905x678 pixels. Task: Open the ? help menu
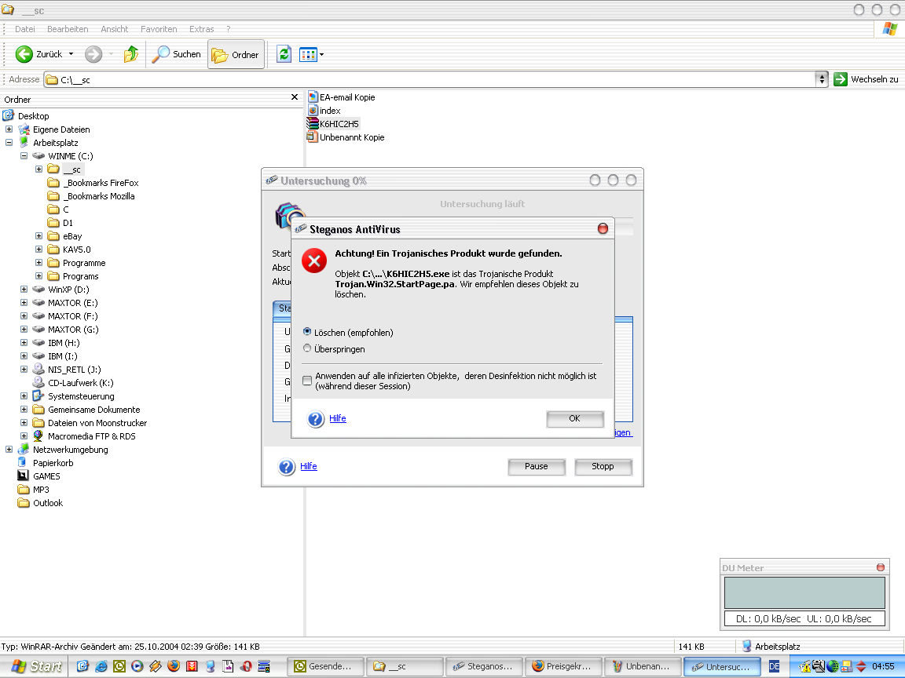pyautogui.click(x=228, y=29)
